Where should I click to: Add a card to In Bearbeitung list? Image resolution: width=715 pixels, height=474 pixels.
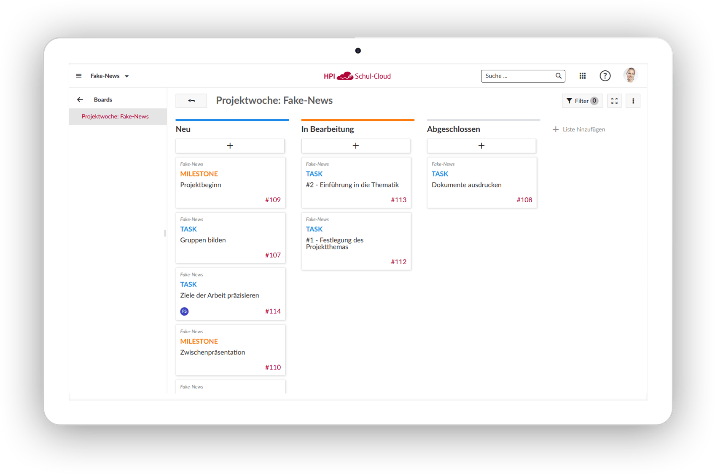tap(355, 146)
